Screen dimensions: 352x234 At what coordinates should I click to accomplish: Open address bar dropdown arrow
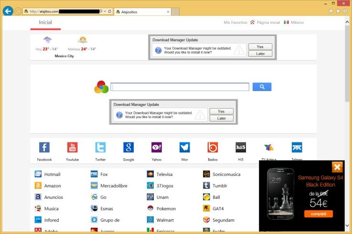tap(105, 11)
